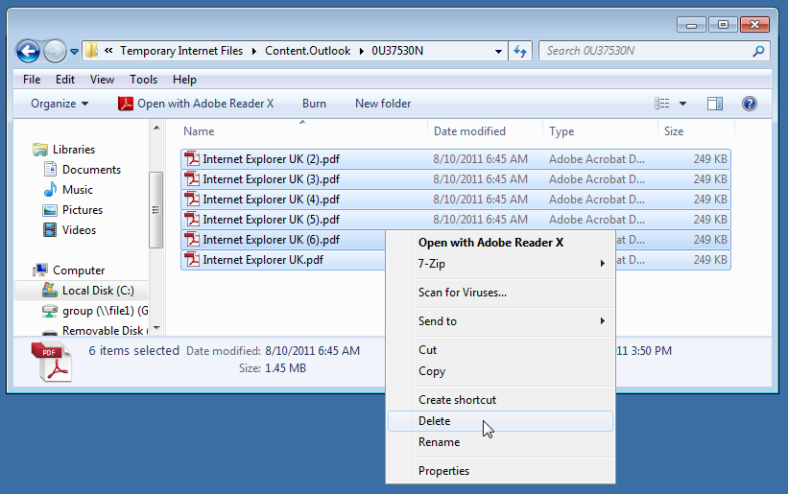
Task: Click navigation pane scroll down arrow
Action: pos(156,328)
